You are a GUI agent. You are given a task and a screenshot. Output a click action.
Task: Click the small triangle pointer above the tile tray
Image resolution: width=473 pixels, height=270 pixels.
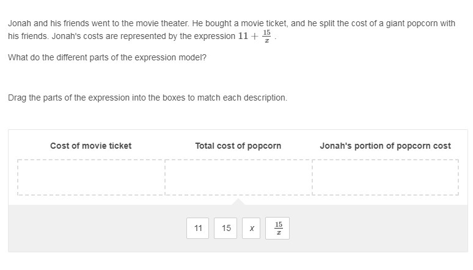point(238,201)
